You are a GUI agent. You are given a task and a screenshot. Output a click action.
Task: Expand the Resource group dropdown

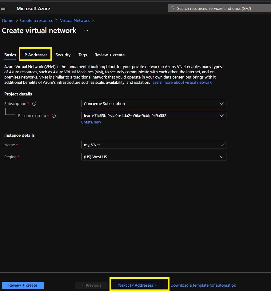point(154,115)
